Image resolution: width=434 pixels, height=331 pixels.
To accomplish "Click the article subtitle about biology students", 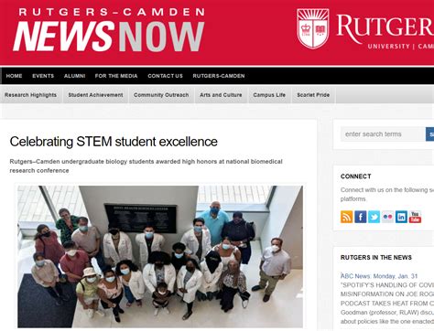I will (x=146, y=165).
